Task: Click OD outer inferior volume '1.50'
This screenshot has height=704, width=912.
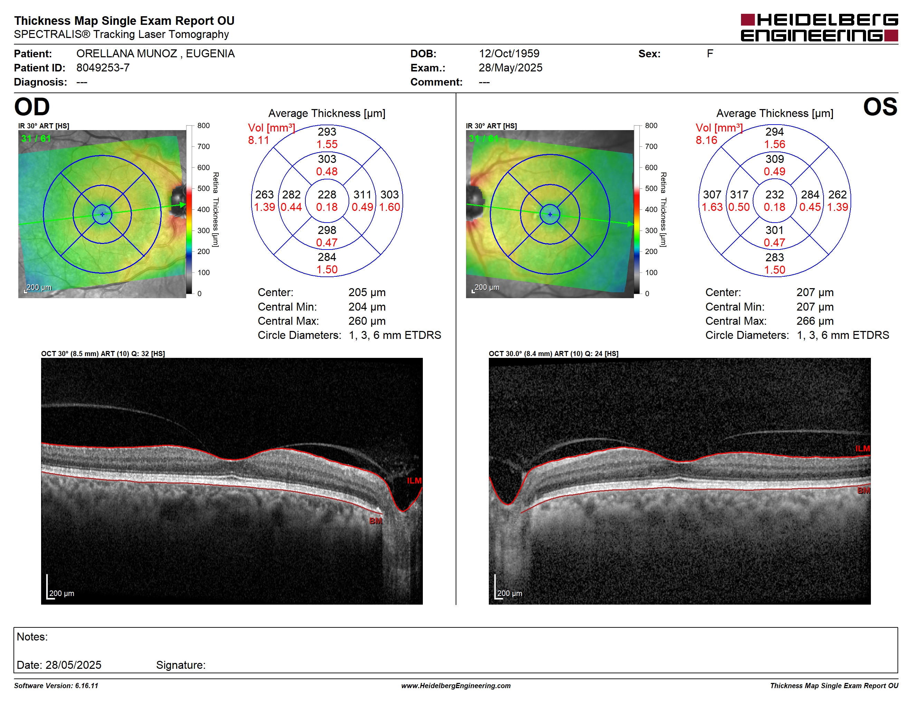Action: click(326, 270)
